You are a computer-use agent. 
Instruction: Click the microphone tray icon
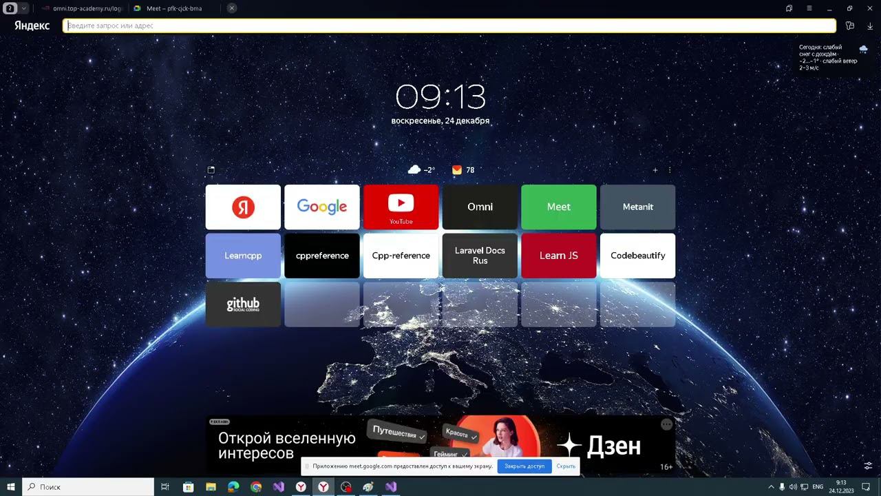pos(782,487)
